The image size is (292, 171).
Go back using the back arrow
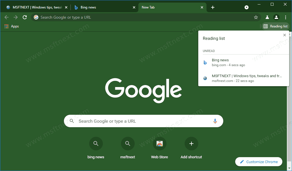7,17
